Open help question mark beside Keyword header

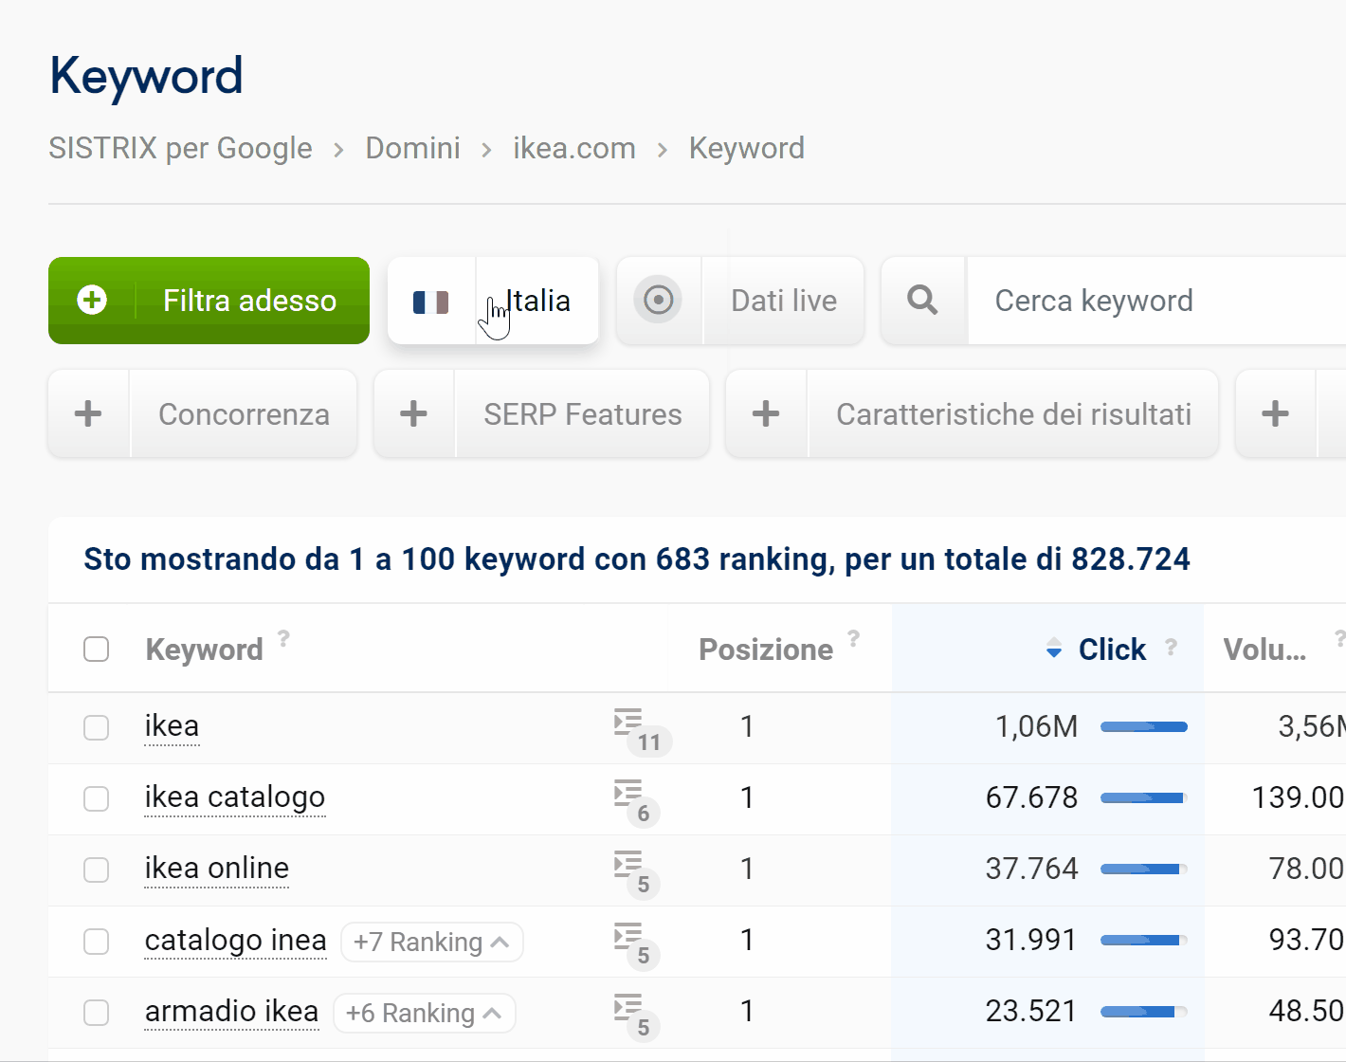[x=283, y=638]
